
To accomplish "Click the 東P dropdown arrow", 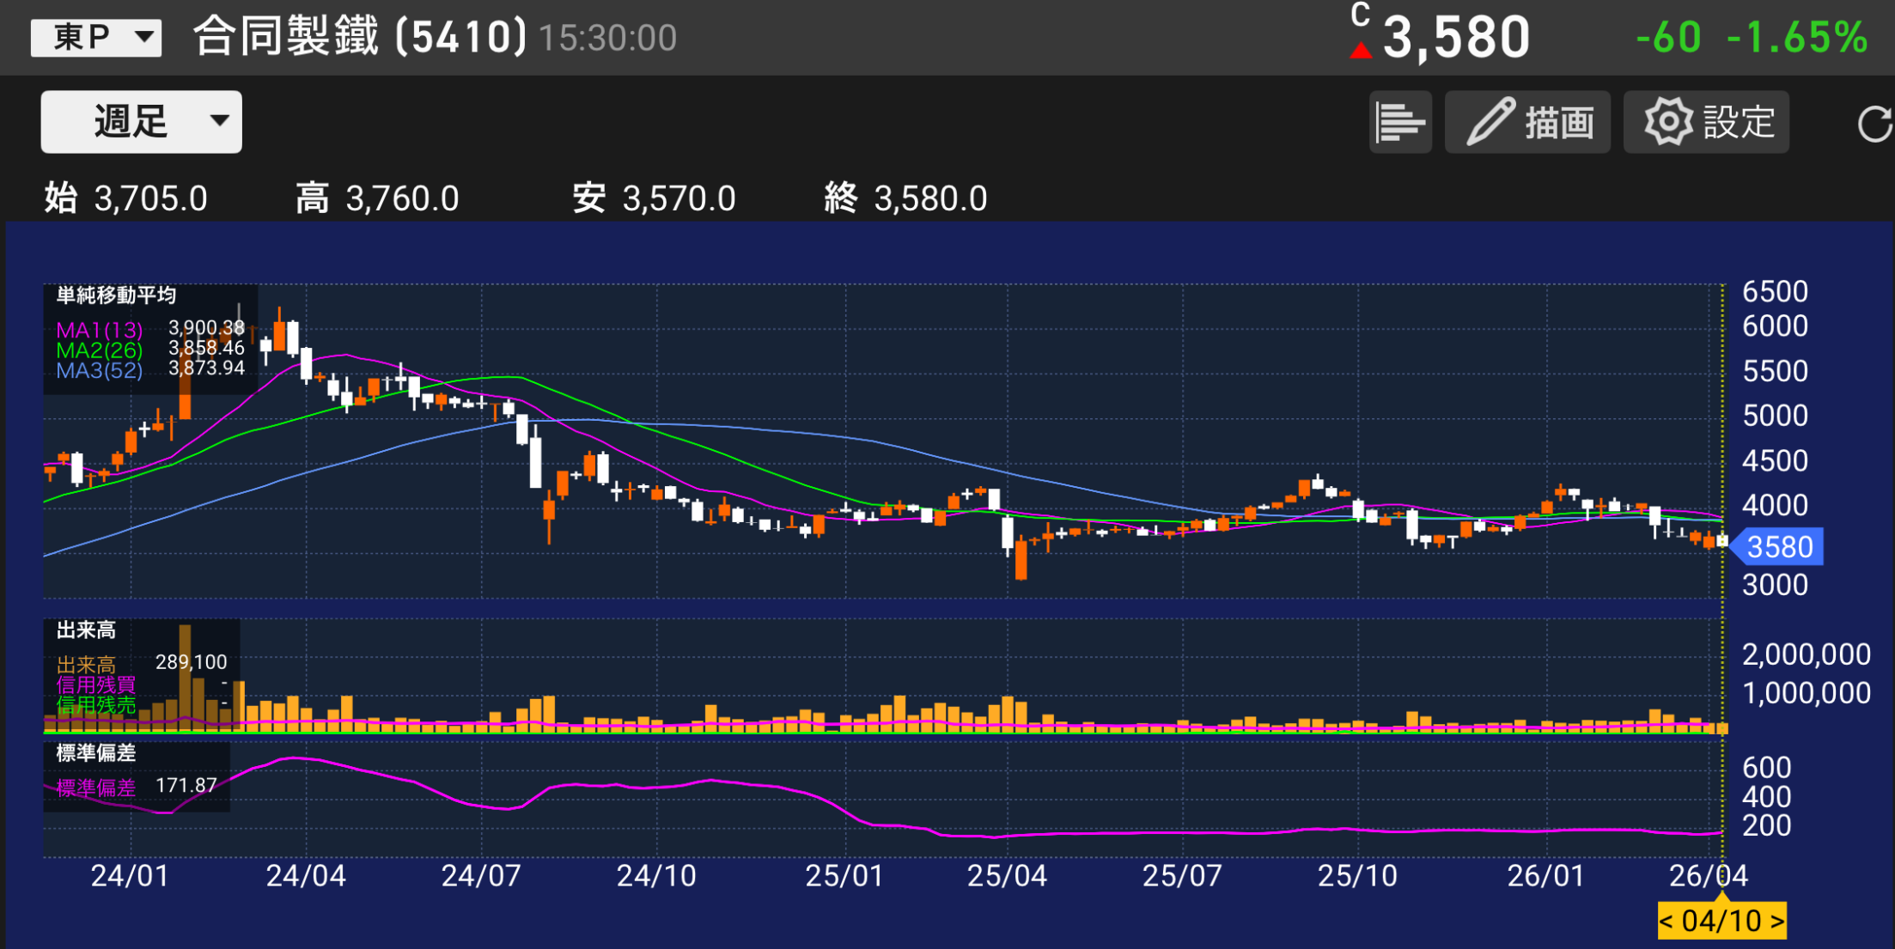I will pyautogui.click(x=144, y=37).
